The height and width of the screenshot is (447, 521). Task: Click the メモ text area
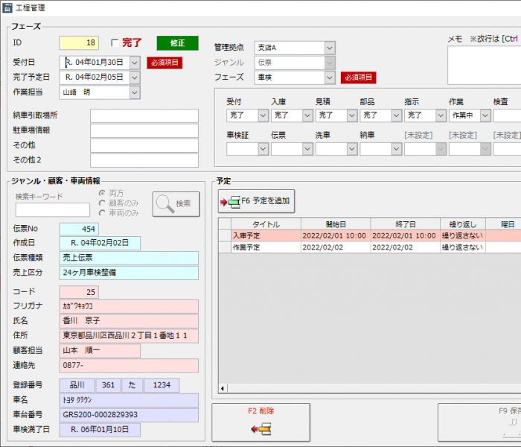pyautogui.click(x=484, y=66)
